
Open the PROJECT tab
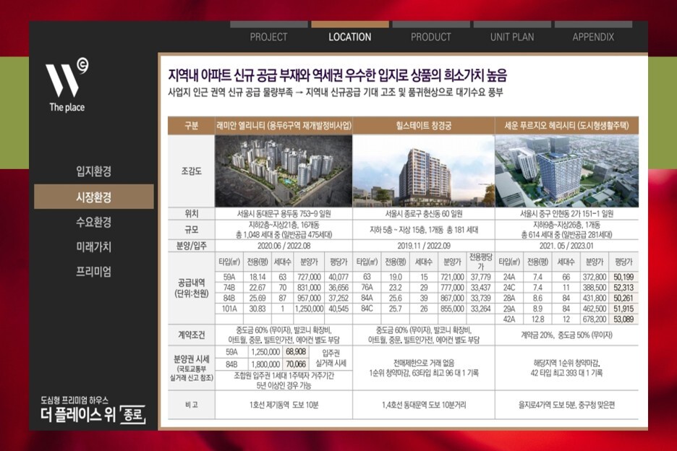tap(268, 37)
